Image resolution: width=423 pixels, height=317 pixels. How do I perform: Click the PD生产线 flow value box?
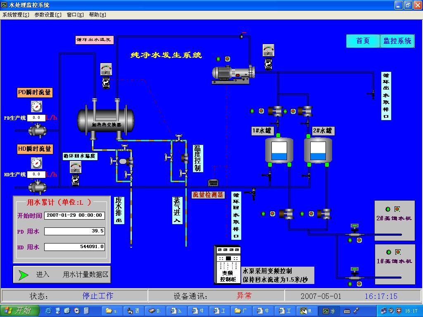pyautogui.click(x=36, y=118)
